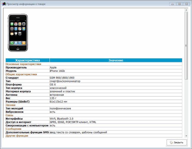
Task: Maximize the product info window
Action: [180, 4]
